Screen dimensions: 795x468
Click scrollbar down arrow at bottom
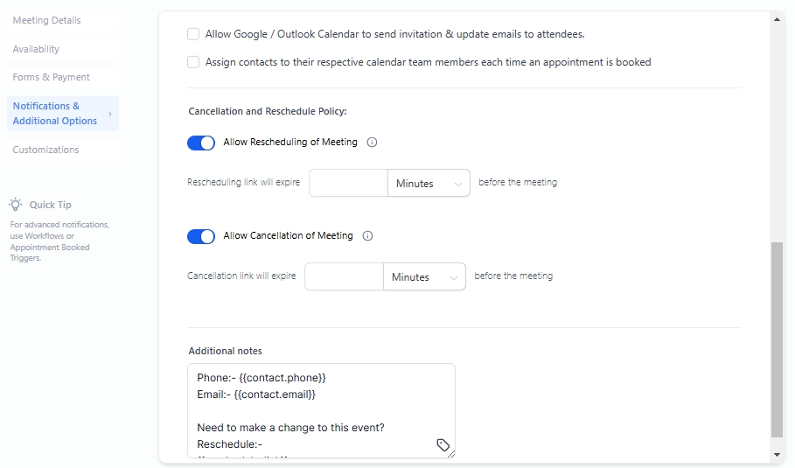(x=778, y=455)
